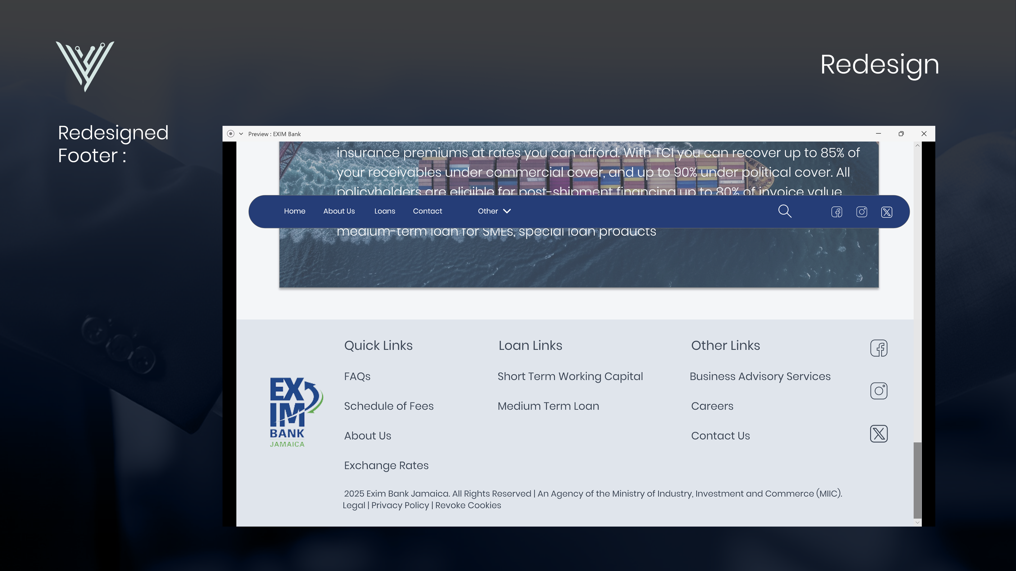Open Facebook from the navigation bar
Screen dimensions: 1016x571
tap(837, 211)
